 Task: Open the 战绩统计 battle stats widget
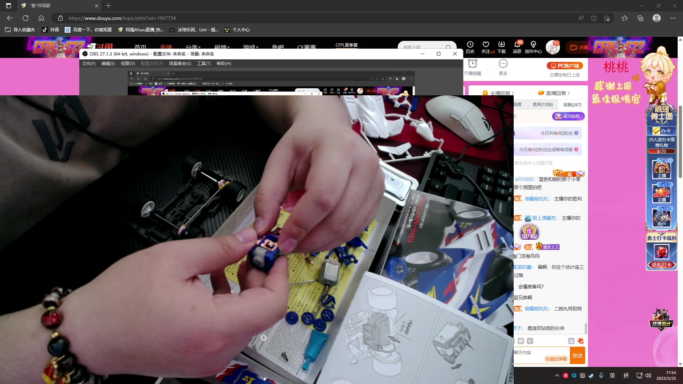pos(661,320)
